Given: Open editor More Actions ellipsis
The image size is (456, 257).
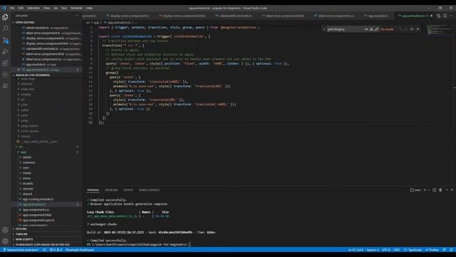Looking at the screenshot, I should 451,16.
